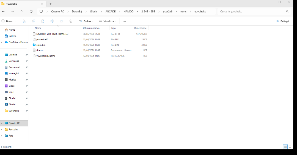This screenshot has height=155, width=297.
Task: Go up one folder level with arrow
Action: click(x=22, y=12)
